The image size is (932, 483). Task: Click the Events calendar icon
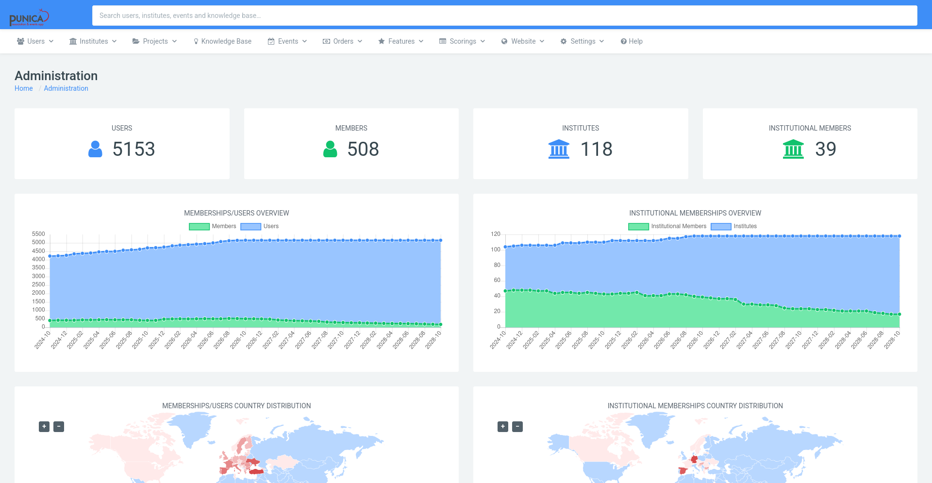coord(271,41)
